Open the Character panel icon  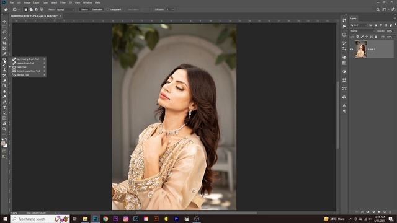pos(344,105)
